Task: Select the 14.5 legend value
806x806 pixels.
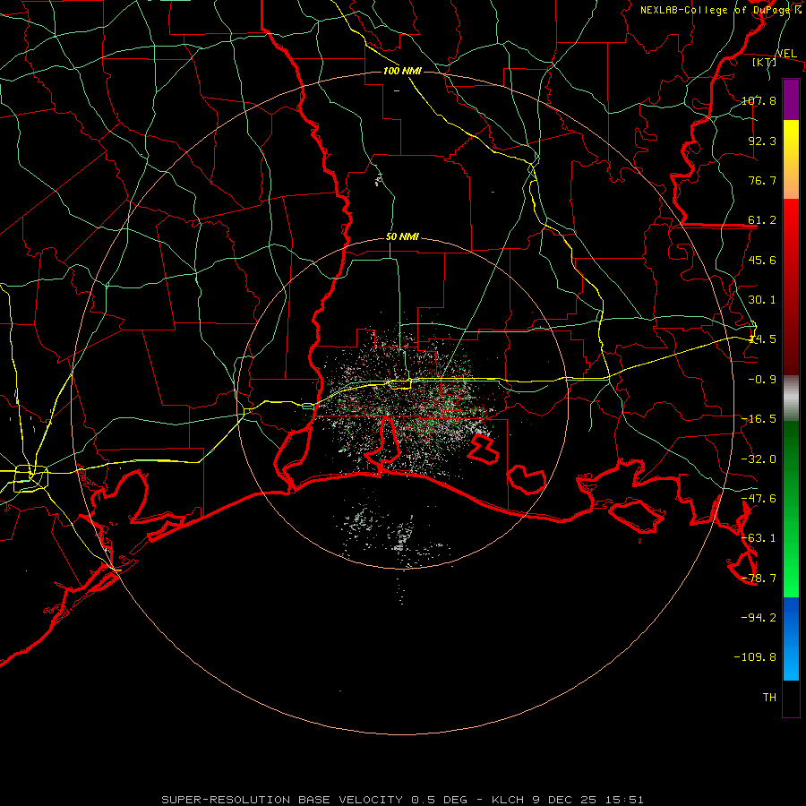Action: coord(762,339)
